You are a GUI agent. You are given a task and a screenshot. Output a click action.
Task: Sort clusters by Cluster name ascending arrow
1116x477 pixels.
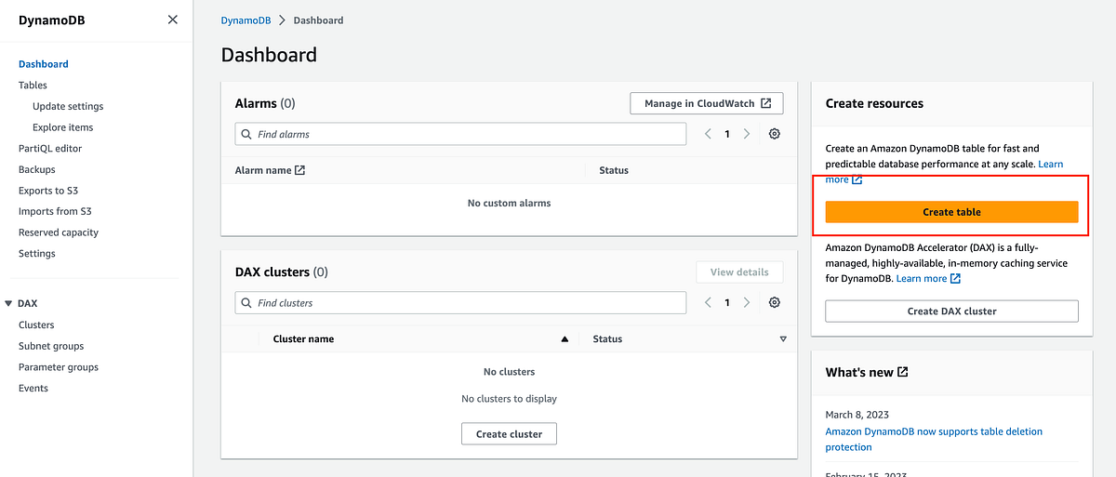tap(565, 339)
